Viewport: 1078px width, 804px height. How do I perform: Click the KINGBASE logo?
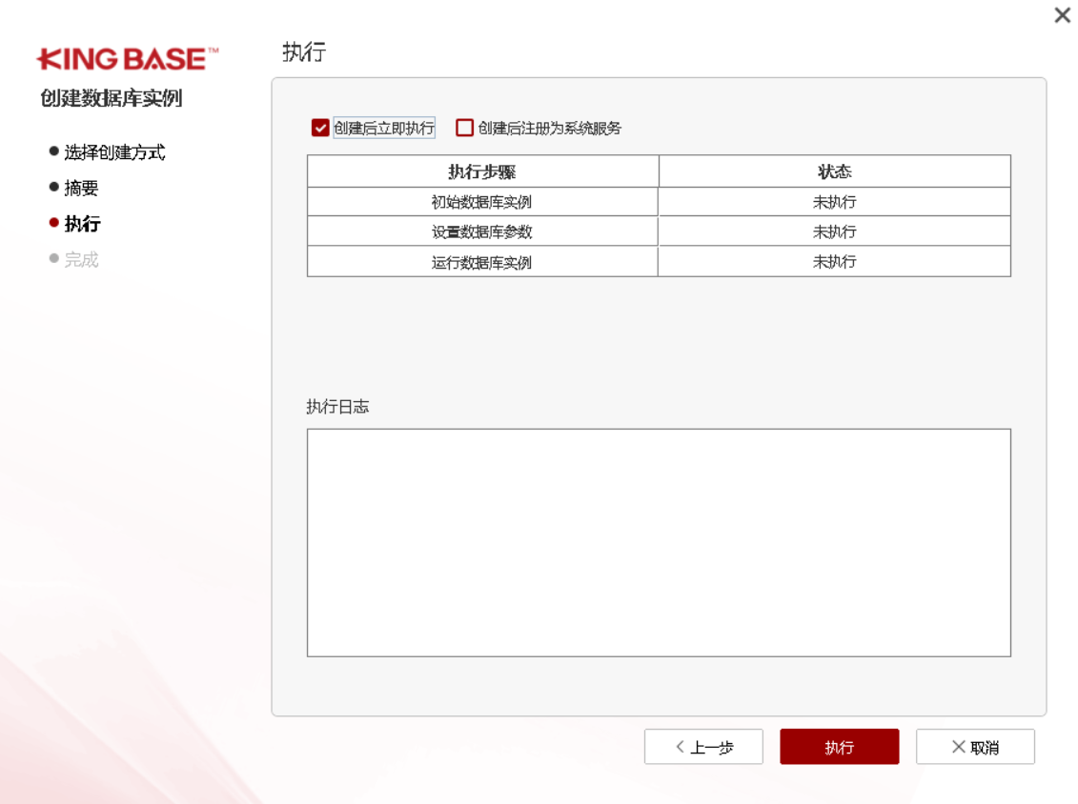128,60
